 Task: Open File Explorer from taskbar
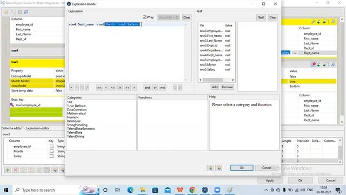pos(143,190)
